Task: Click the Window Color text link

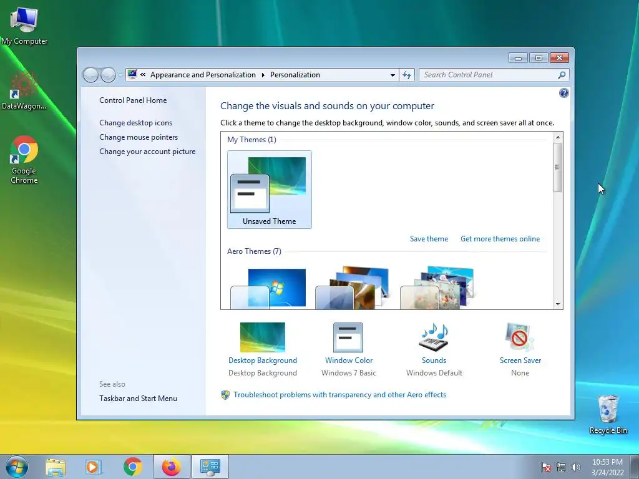Action: click(x=349, y=360)
